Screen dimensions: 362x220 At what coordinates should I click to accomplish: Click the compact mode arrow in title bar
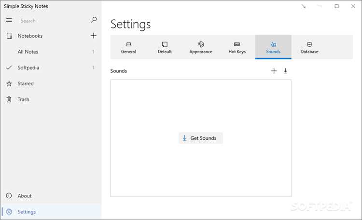tap(304, 6)
